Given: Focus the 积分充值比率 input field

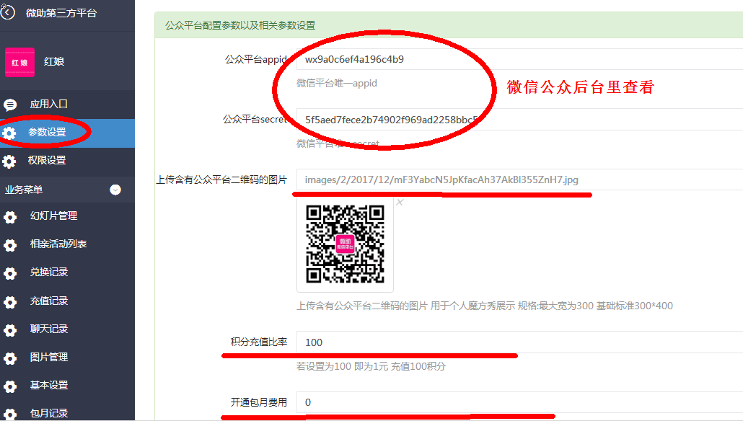Looking at the screenshot, I should 520,342.
